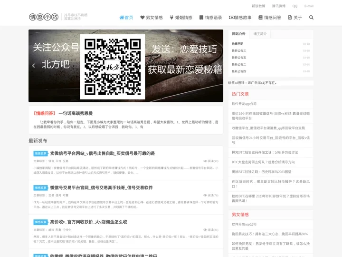This screenshot has height=257, width=342.
Task: Click the QR code banner image
Action: point(113,67)
